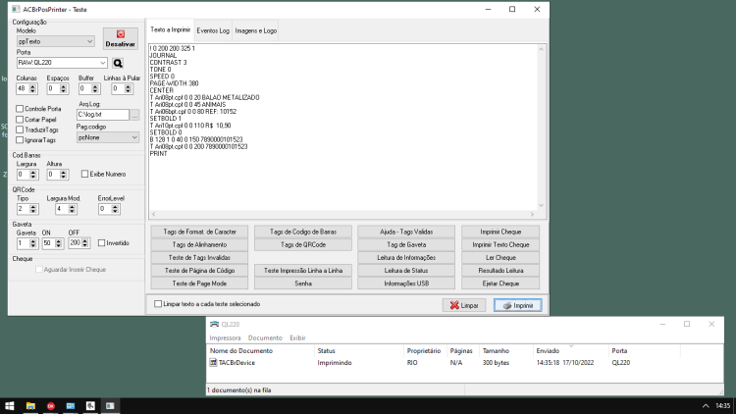The width and height of the screenshot is (736, 414).
Task: Sort QL220 queue by Status column
Action: (358, 351)
